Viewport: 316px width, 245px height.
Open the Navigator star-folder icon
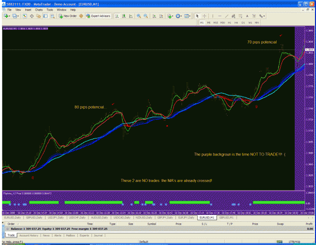tap(38, 16)
